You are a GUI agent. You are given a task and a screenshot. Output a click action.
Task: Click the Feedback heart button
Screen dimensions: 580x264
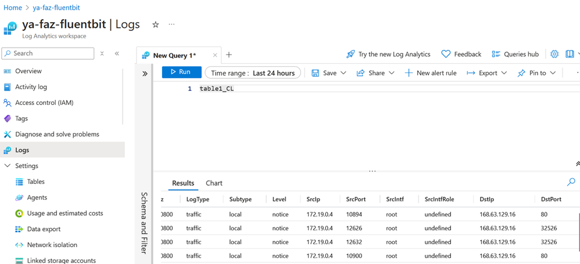click(x=461, y=54)
